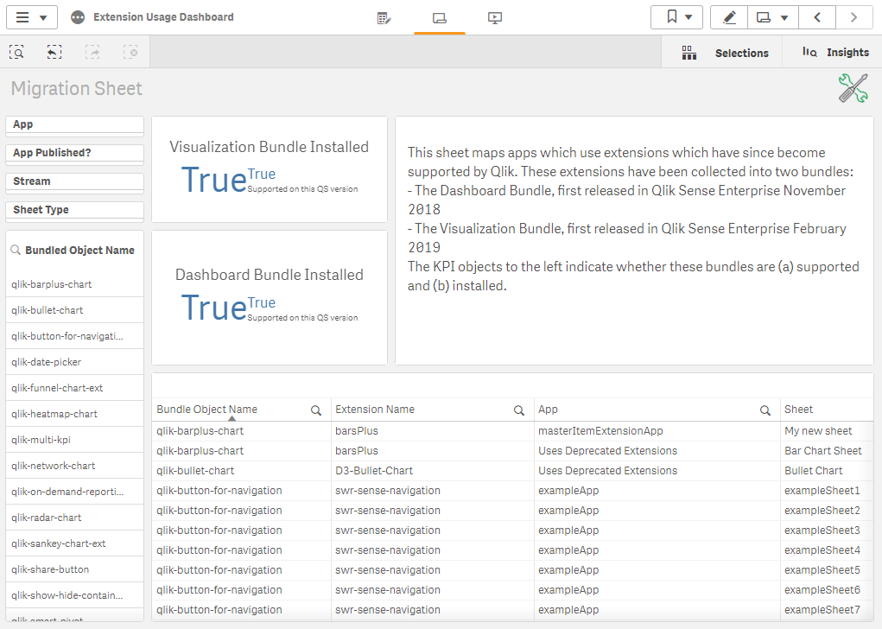Image resolution: width=882 pixels, height=629 pixels.
Task: Open the Bookmarks dropdown
Action: point(676,17)
